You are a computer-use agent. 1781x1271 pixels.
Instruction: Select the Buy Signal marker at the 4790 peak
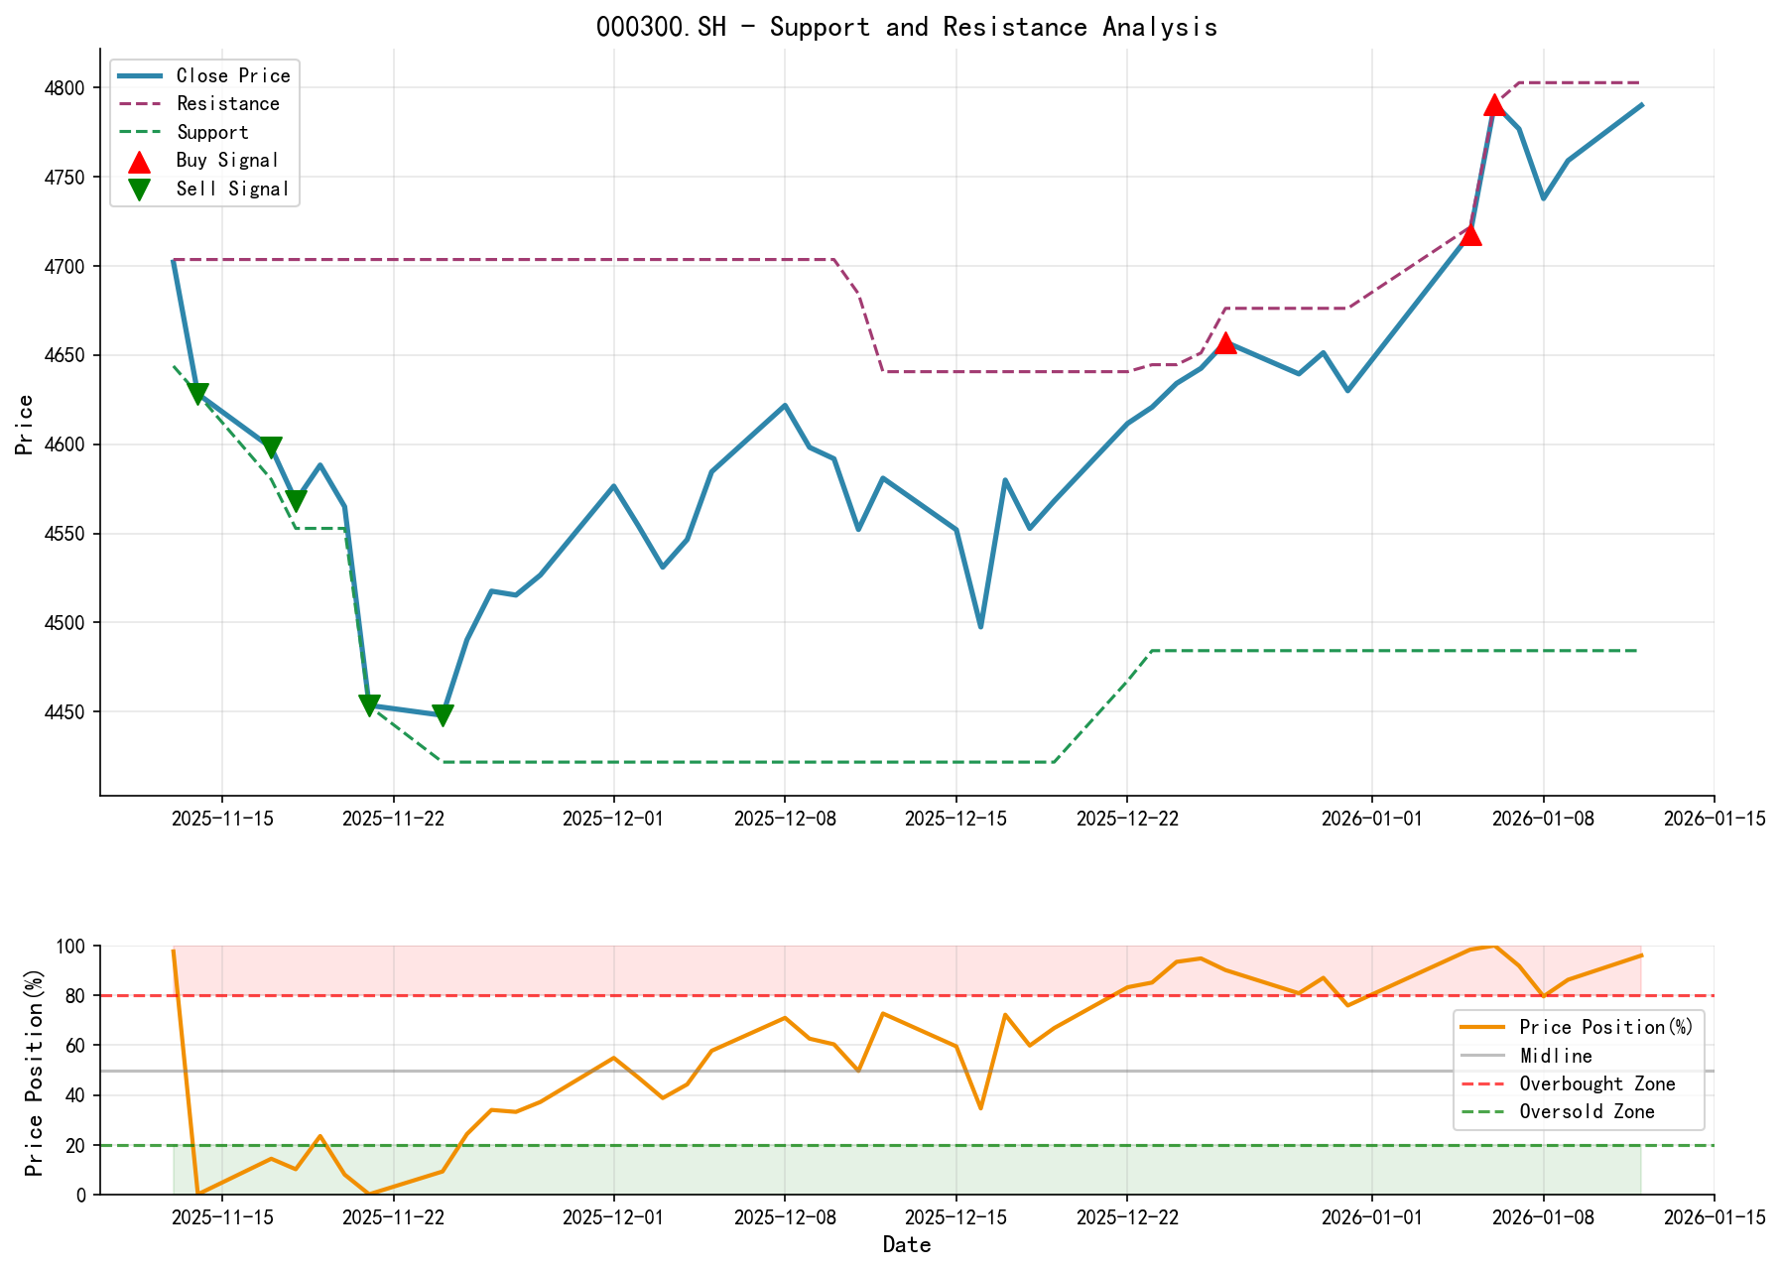(x=1496, y=103)
